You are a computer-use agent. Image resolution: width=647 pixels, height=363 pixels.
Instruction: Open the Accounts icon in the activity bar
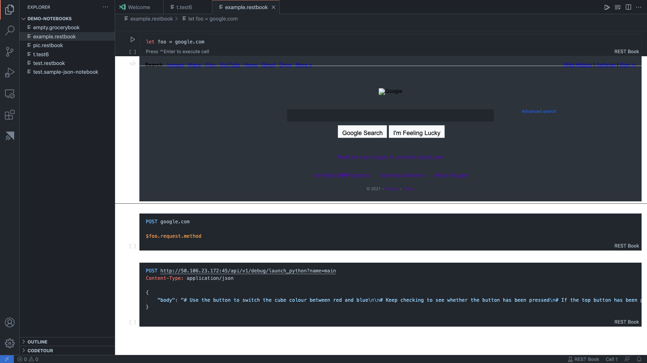point(9,322)
